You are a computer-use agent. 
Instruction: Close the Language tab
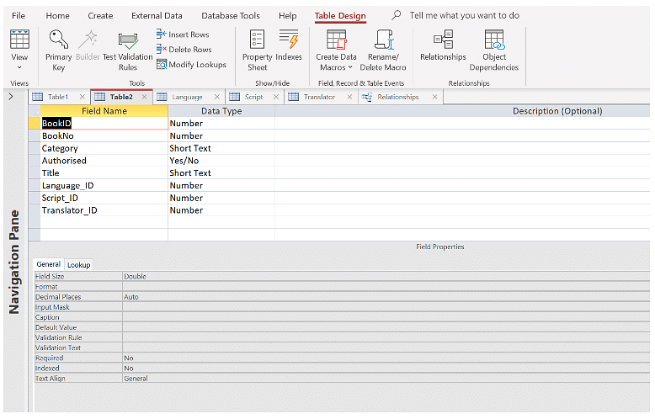217,97
